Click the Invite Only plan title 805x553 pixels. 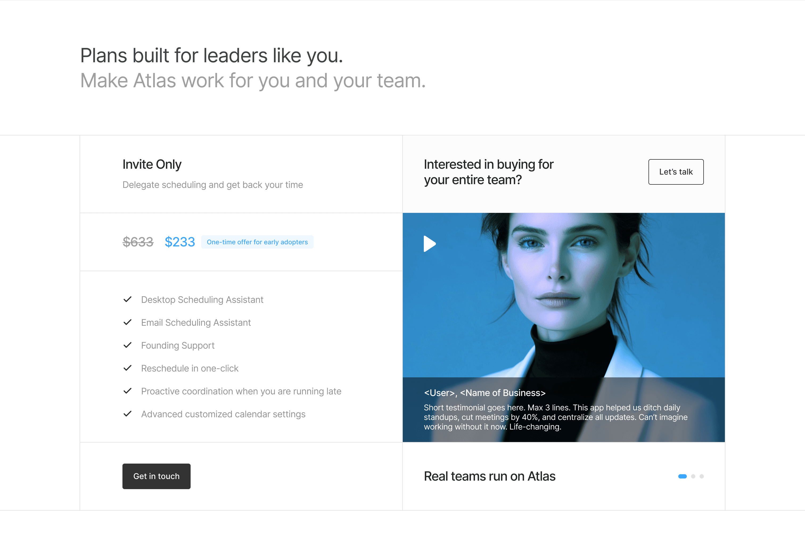(152, 164)
